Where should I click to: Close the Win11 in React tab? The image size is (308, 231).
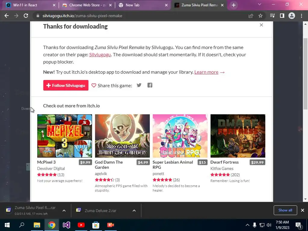54,5
